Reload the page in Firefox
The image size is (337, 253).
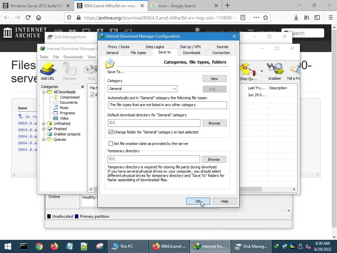[28, 17]
